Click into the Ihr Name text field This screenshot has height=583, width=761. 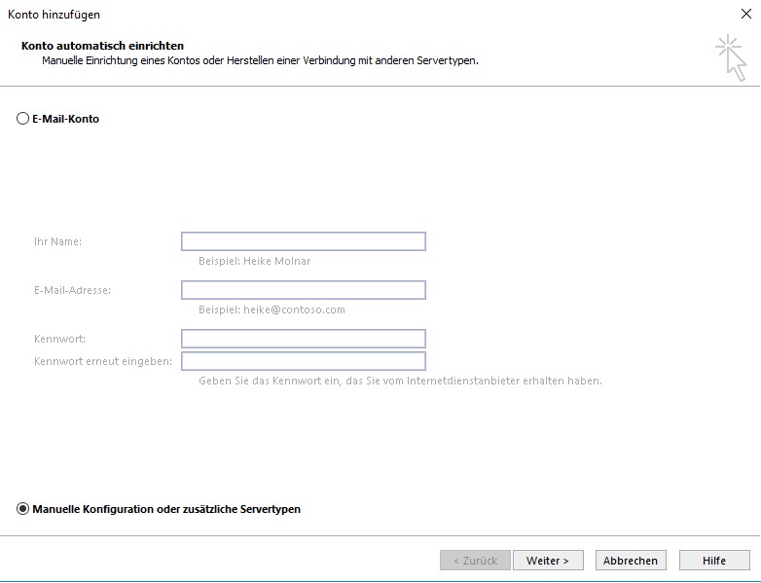coord(303,241)
